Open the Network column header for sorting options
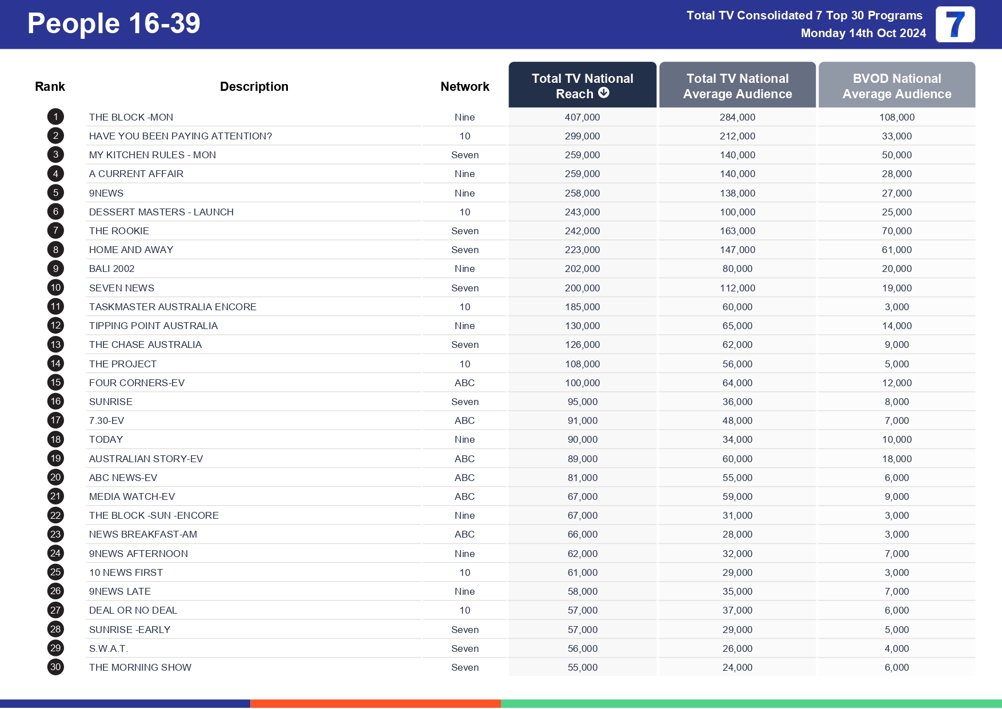 point(464,86)
